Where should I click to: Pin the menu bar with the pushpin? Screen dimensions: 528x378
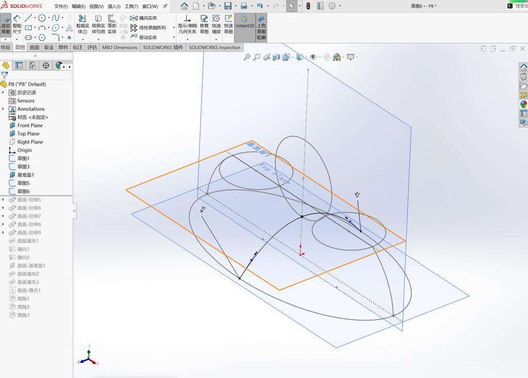[165, 6]
